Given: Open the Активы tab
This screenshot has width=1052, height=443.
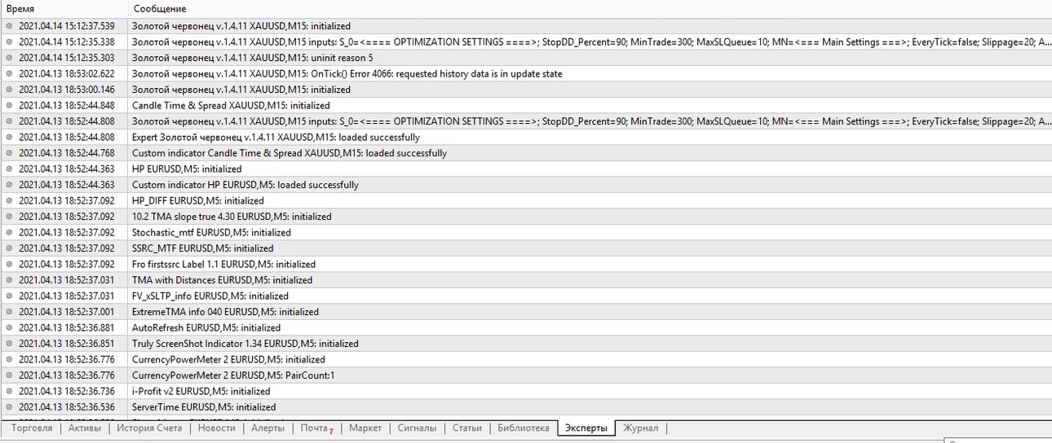Looking at the screenshot, I should tap(85, 428).
